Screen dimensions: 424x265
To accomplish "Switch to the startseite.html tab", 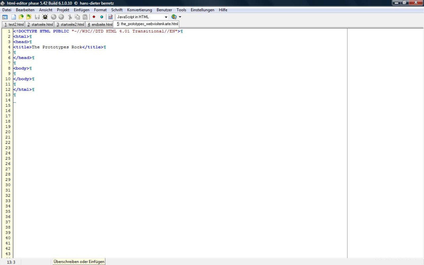I will tap(40, 24).
